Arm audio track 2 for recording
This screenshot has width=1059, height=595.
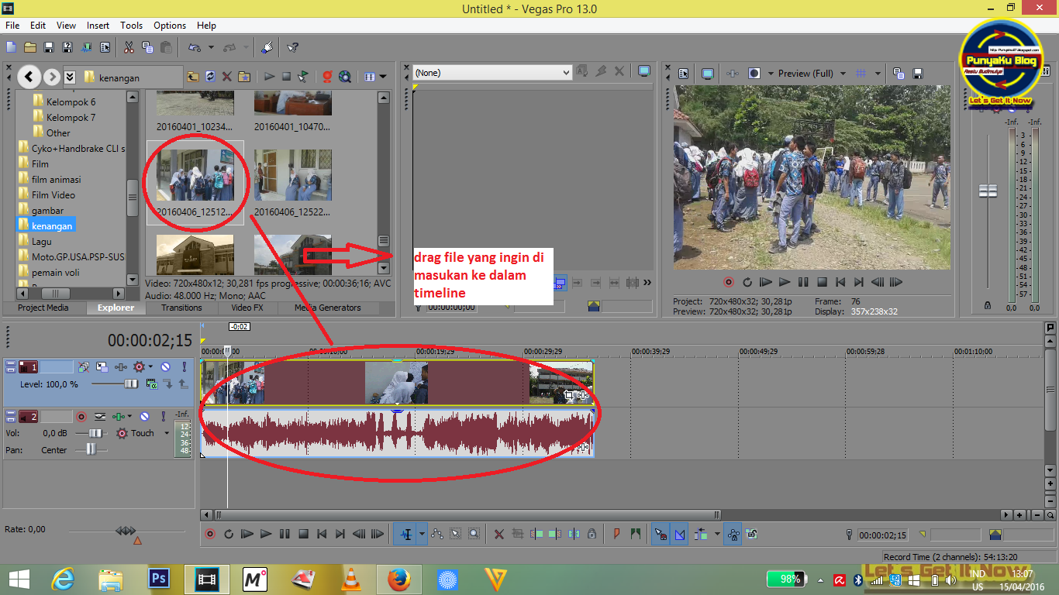(81, 416)
